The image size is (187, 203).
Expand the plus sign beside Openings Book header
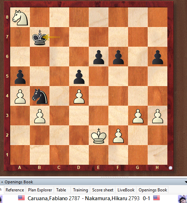pos(2,182)
